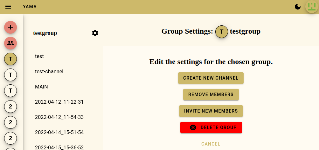Click the YAMA app title
Image resolution: width=319 pixels, height=150 pixels.
tap(30, 7)
